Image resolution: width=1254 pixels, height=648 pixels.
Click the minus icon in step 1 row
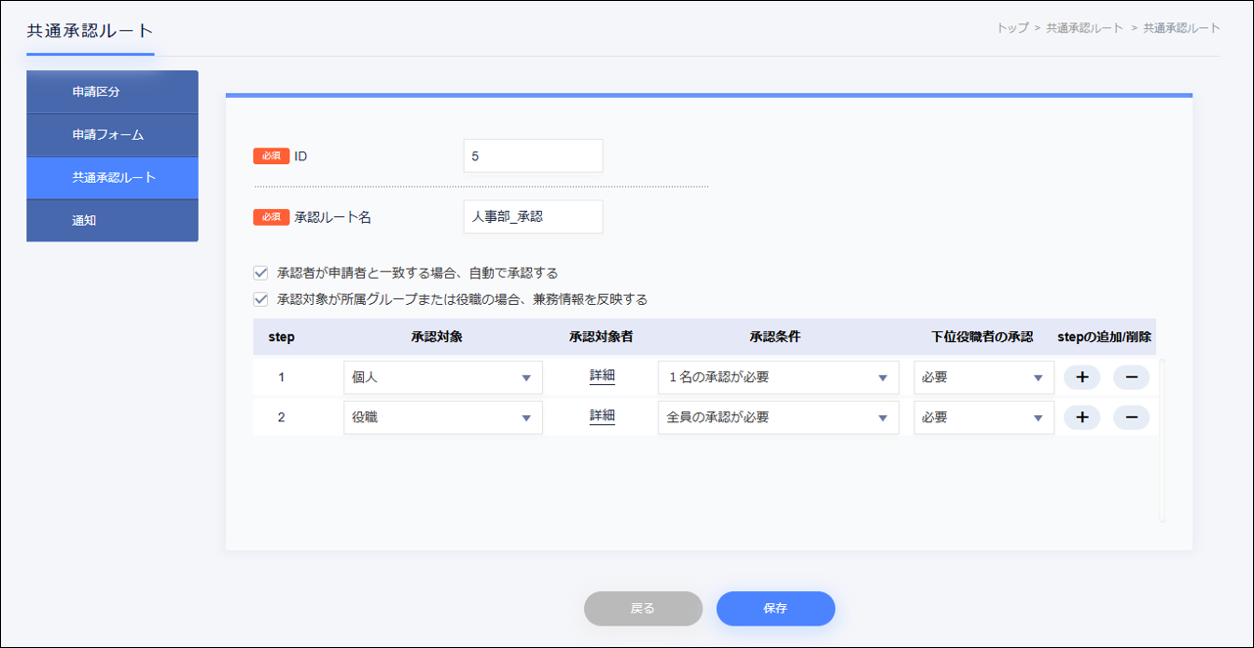(1131, 377)
